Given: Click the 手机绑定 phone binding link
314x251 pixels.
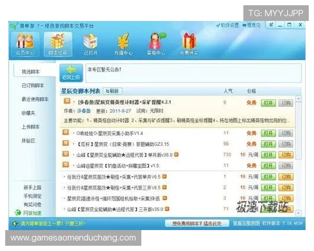Looking at the screenshot, I should click(x=32, y=196).
